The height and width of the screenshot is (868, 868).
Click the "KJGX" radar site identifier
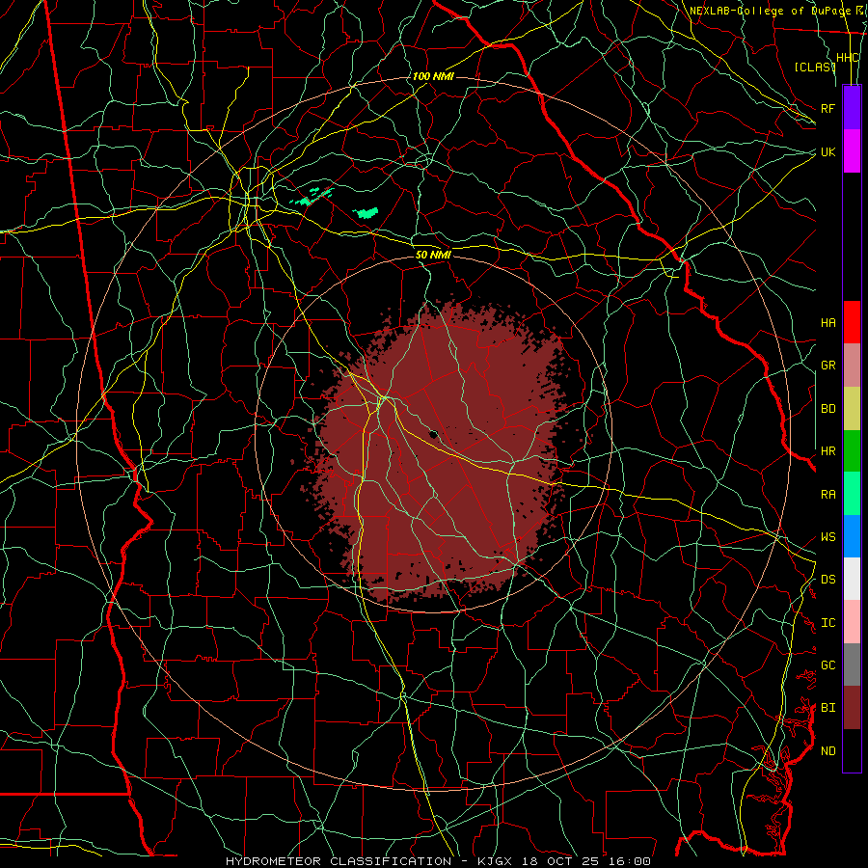tap(495, 861)
